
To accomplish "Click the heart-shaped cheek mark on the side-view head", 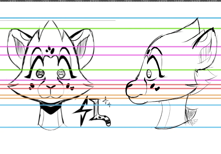I will click(x=157, y=89).
